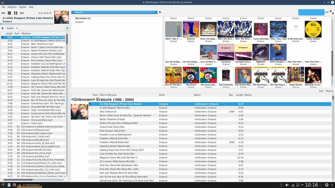This screenshot has height=188, width=335.
Task: Clear the erasure search text
Action: click(x=156, y=12)
